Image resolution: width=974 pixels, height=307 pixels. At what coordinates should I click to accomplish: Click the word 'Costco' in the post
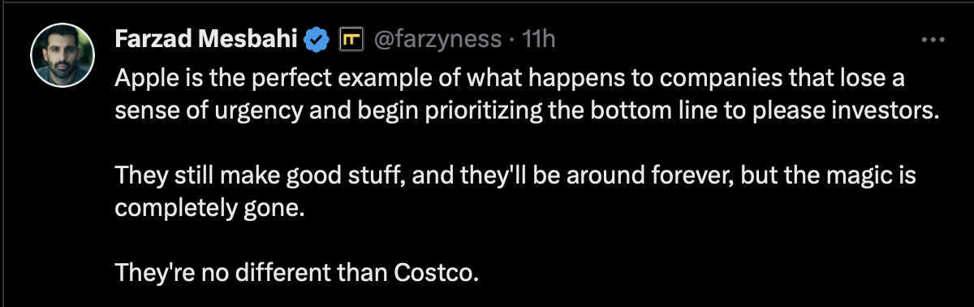[x=434, y=270]
